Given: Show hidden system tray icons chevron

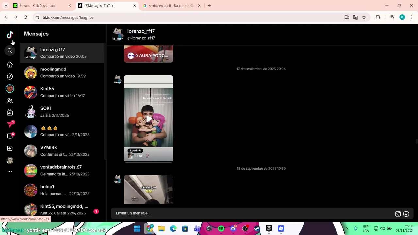Looking at the screenshot, I should (x=346, y=228).
